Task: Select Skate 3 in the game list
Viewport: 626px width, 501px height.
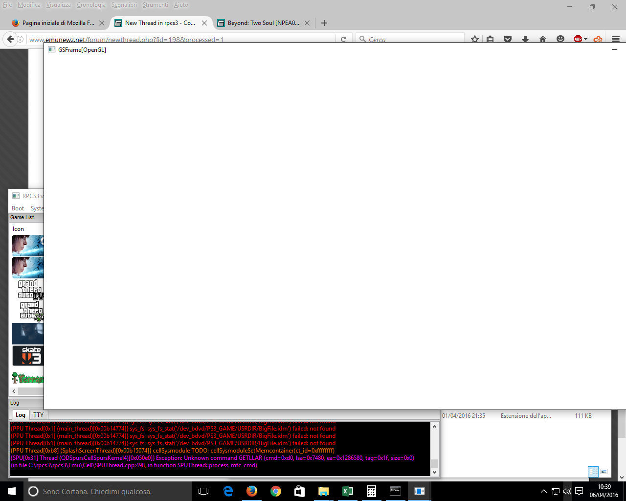Action: point(28,356)
